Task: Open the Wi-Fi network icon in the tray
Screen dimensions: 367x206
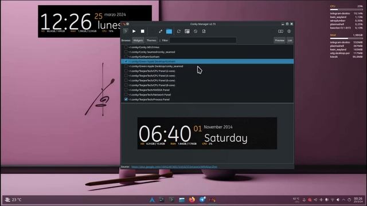Action: click(x=333, y=200)
